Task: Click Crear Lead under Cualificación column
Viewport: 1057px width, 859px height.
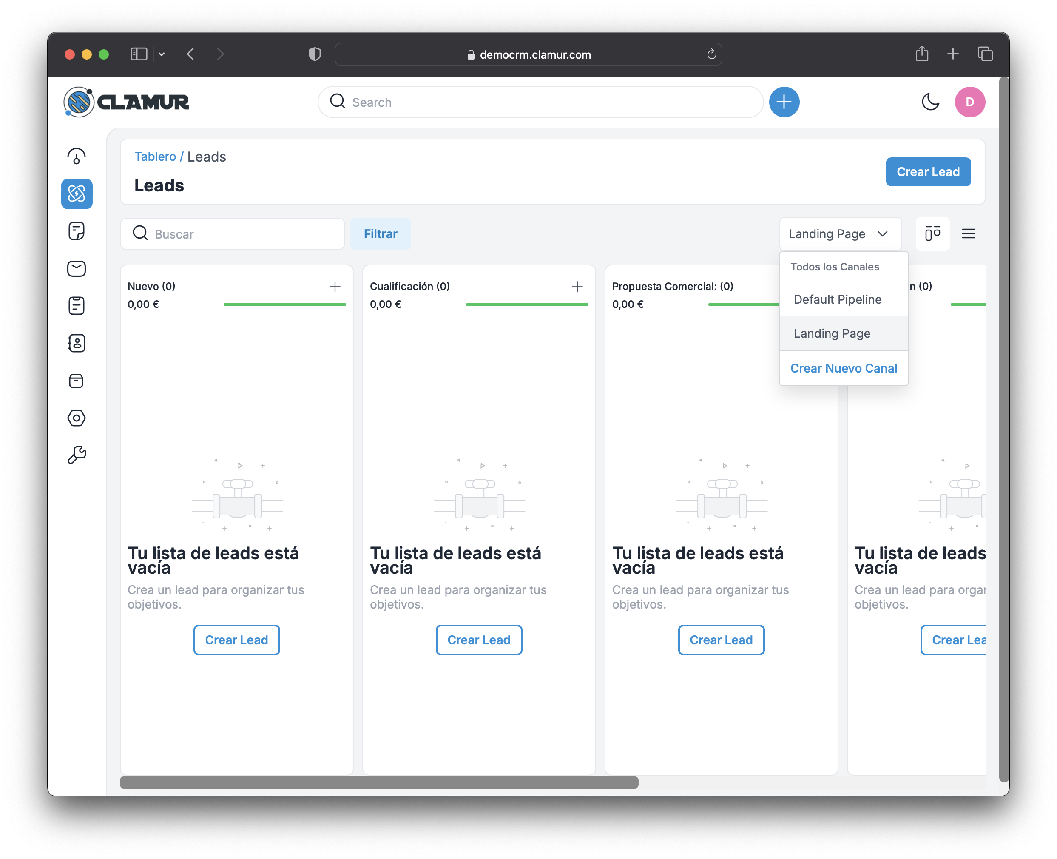Action: pos(479,640)
